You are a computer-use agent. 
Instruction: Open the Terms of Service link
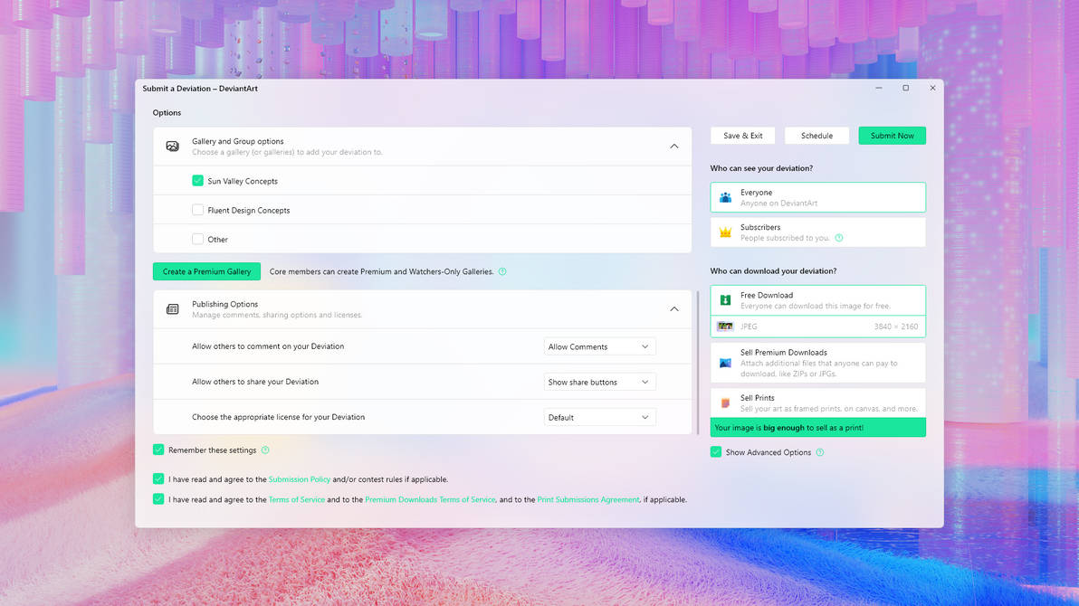(x=297, y=500)
